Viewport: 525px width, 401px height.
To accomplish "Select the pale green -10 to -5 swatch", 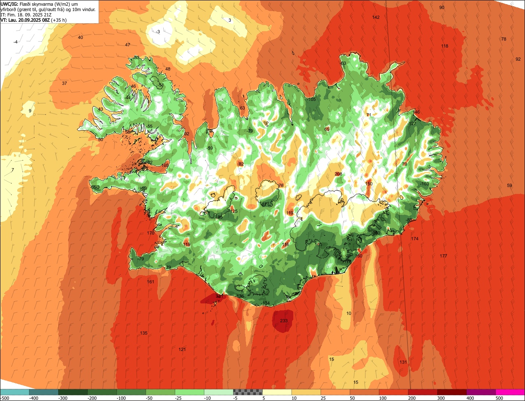I will (219, 392).
